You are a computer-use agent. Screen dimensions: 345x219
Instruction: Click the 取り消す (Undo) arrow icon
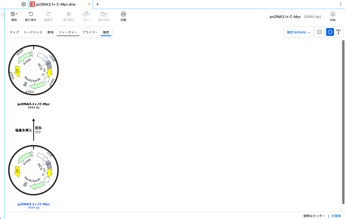coord(31,14)
